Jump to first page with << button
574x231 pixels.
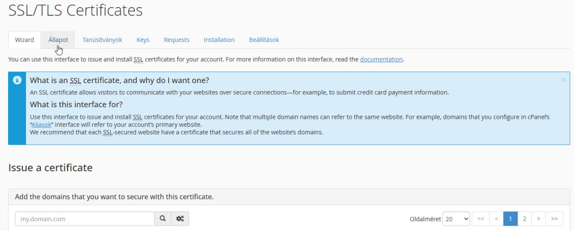coord(481,219)
